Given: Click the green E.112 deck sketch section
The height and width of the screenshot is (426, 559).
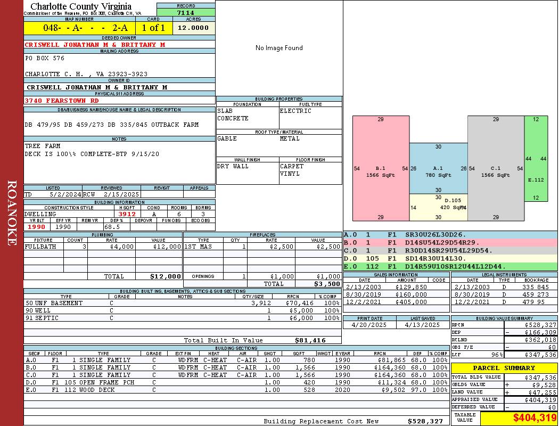Looking at the screenshot, I should [x=536, y=159].
